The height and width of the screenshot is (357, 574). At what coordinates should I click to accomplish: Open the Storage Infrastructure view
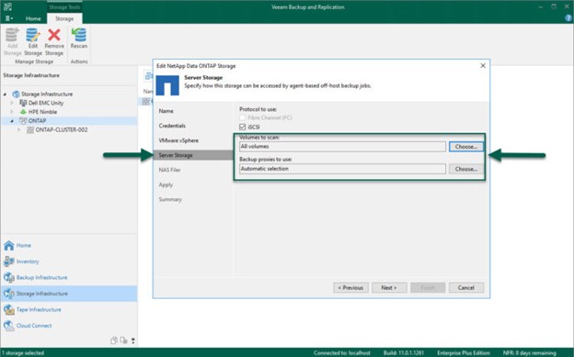click(x=69, y=294)
